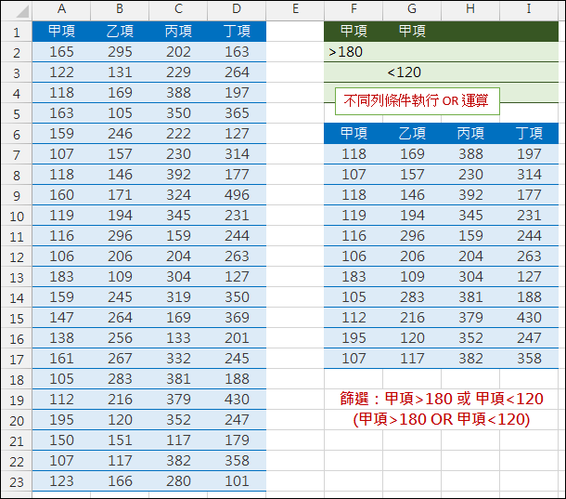The width and height of the screenshot is (566, 499).
Task: Select result cell G11 with value 296
Action: pos(412,236)
